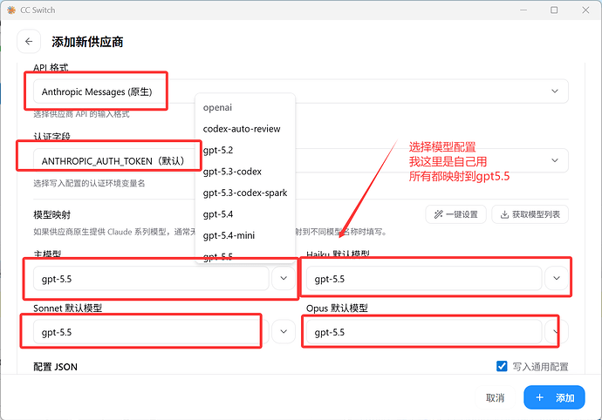Close the CC Switch window
Image resolution: width=602 pixels, height=420 pixels.
[x=585, y=10]
